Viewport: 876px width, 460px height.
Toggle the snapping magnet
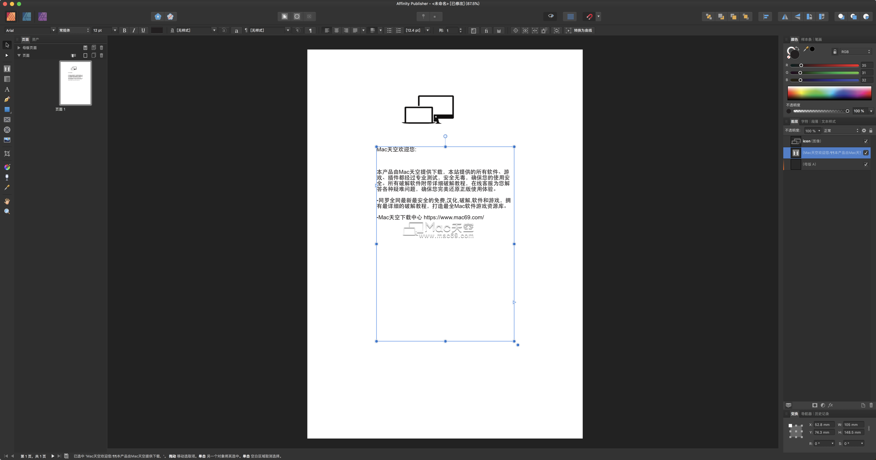coord(589,16)
